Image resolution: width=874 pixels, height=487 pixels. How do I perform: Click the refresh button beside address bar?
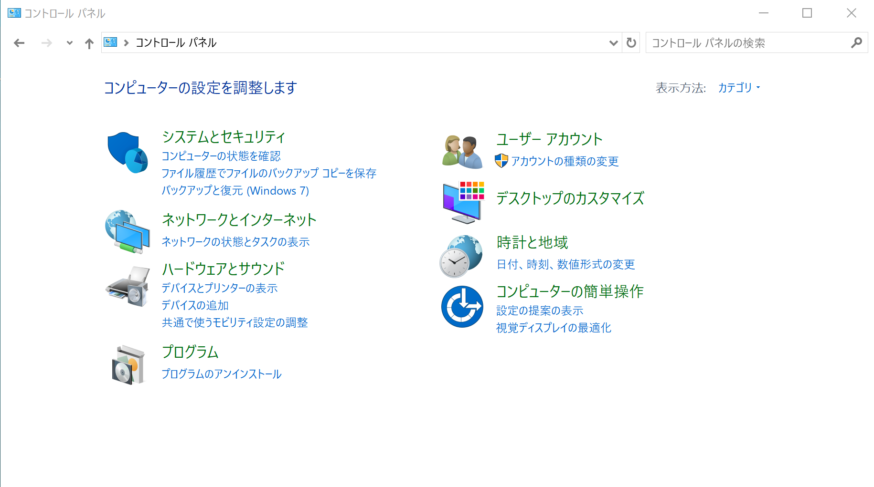coord(631,43)
